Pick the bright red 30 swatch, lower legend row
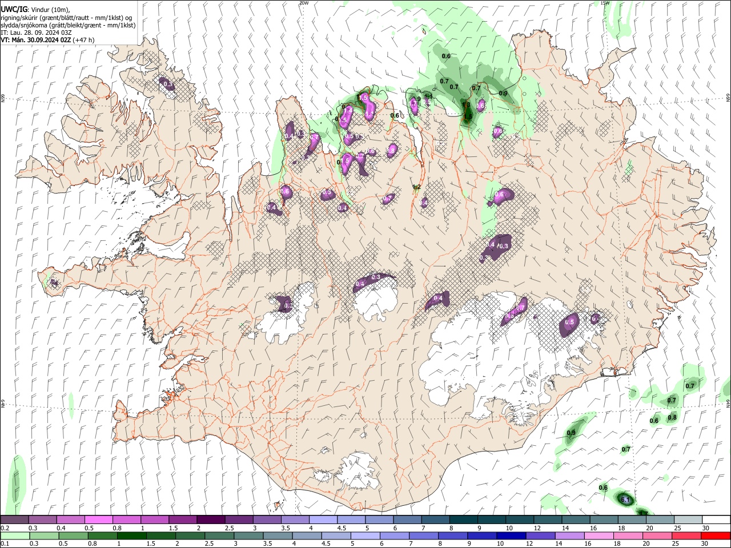 pos(716,535)
